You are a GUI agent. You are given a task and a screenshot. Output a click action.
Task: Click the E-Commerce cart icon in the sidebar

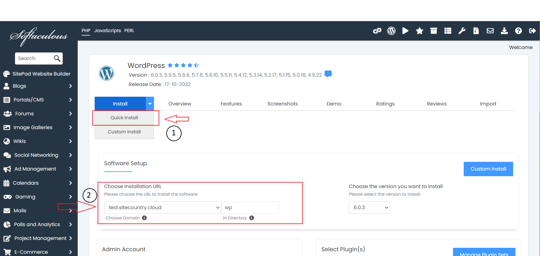coord(7,252)
